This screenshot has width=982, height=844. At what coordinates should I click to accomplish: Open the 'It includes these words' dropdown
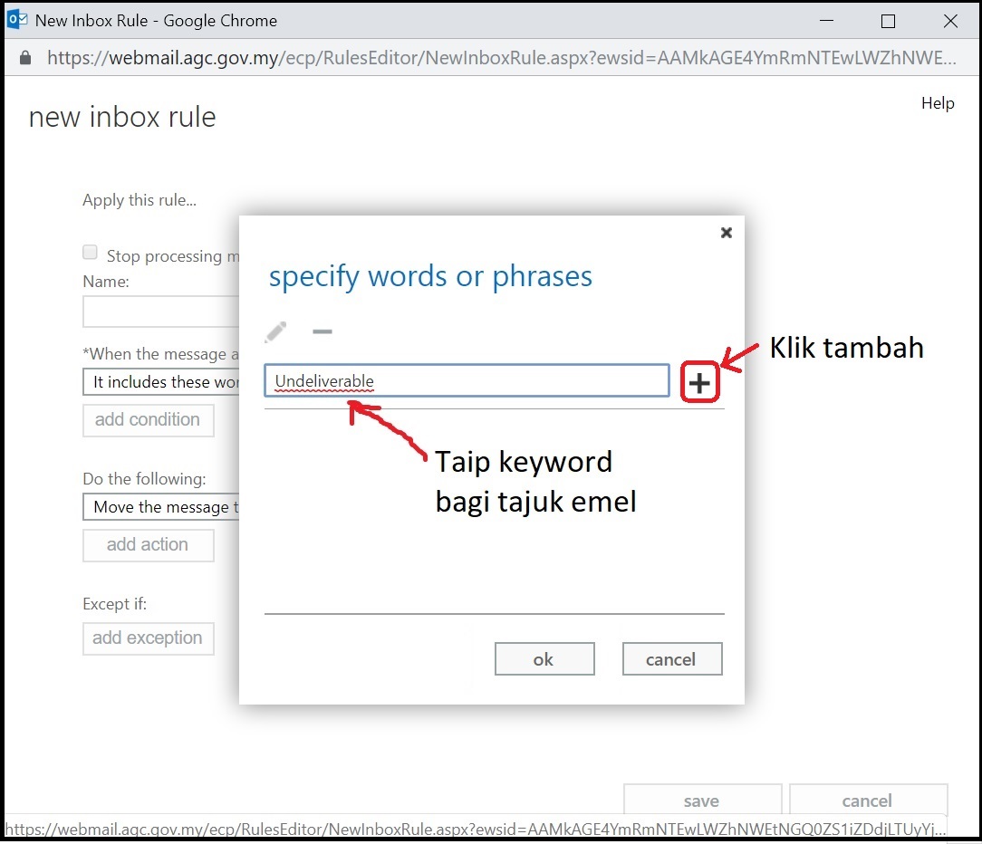pos(161,382)
